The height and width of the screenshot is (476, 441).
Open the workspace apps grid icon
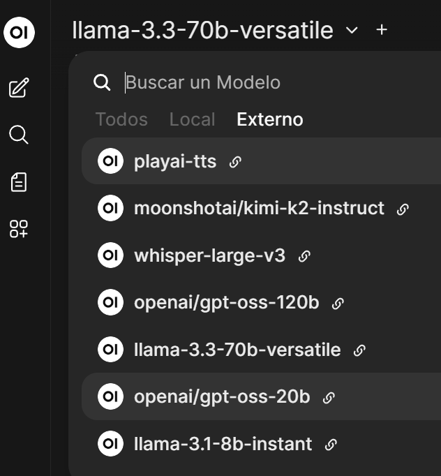[x=19, y=229]
